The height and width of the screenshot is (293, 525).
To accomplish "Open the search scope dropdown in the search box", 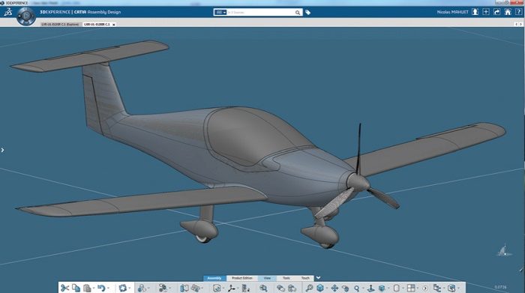I will click(x=220, y=13).
